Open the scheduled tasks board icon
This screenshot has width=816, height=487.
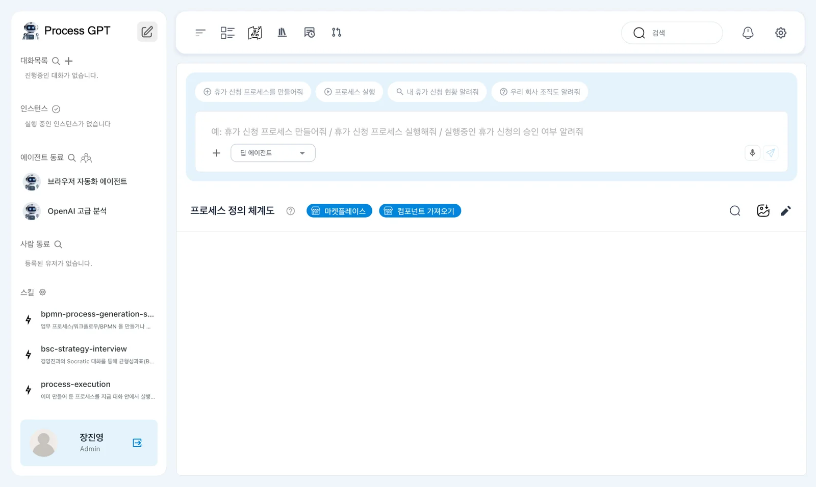point(310,33)
